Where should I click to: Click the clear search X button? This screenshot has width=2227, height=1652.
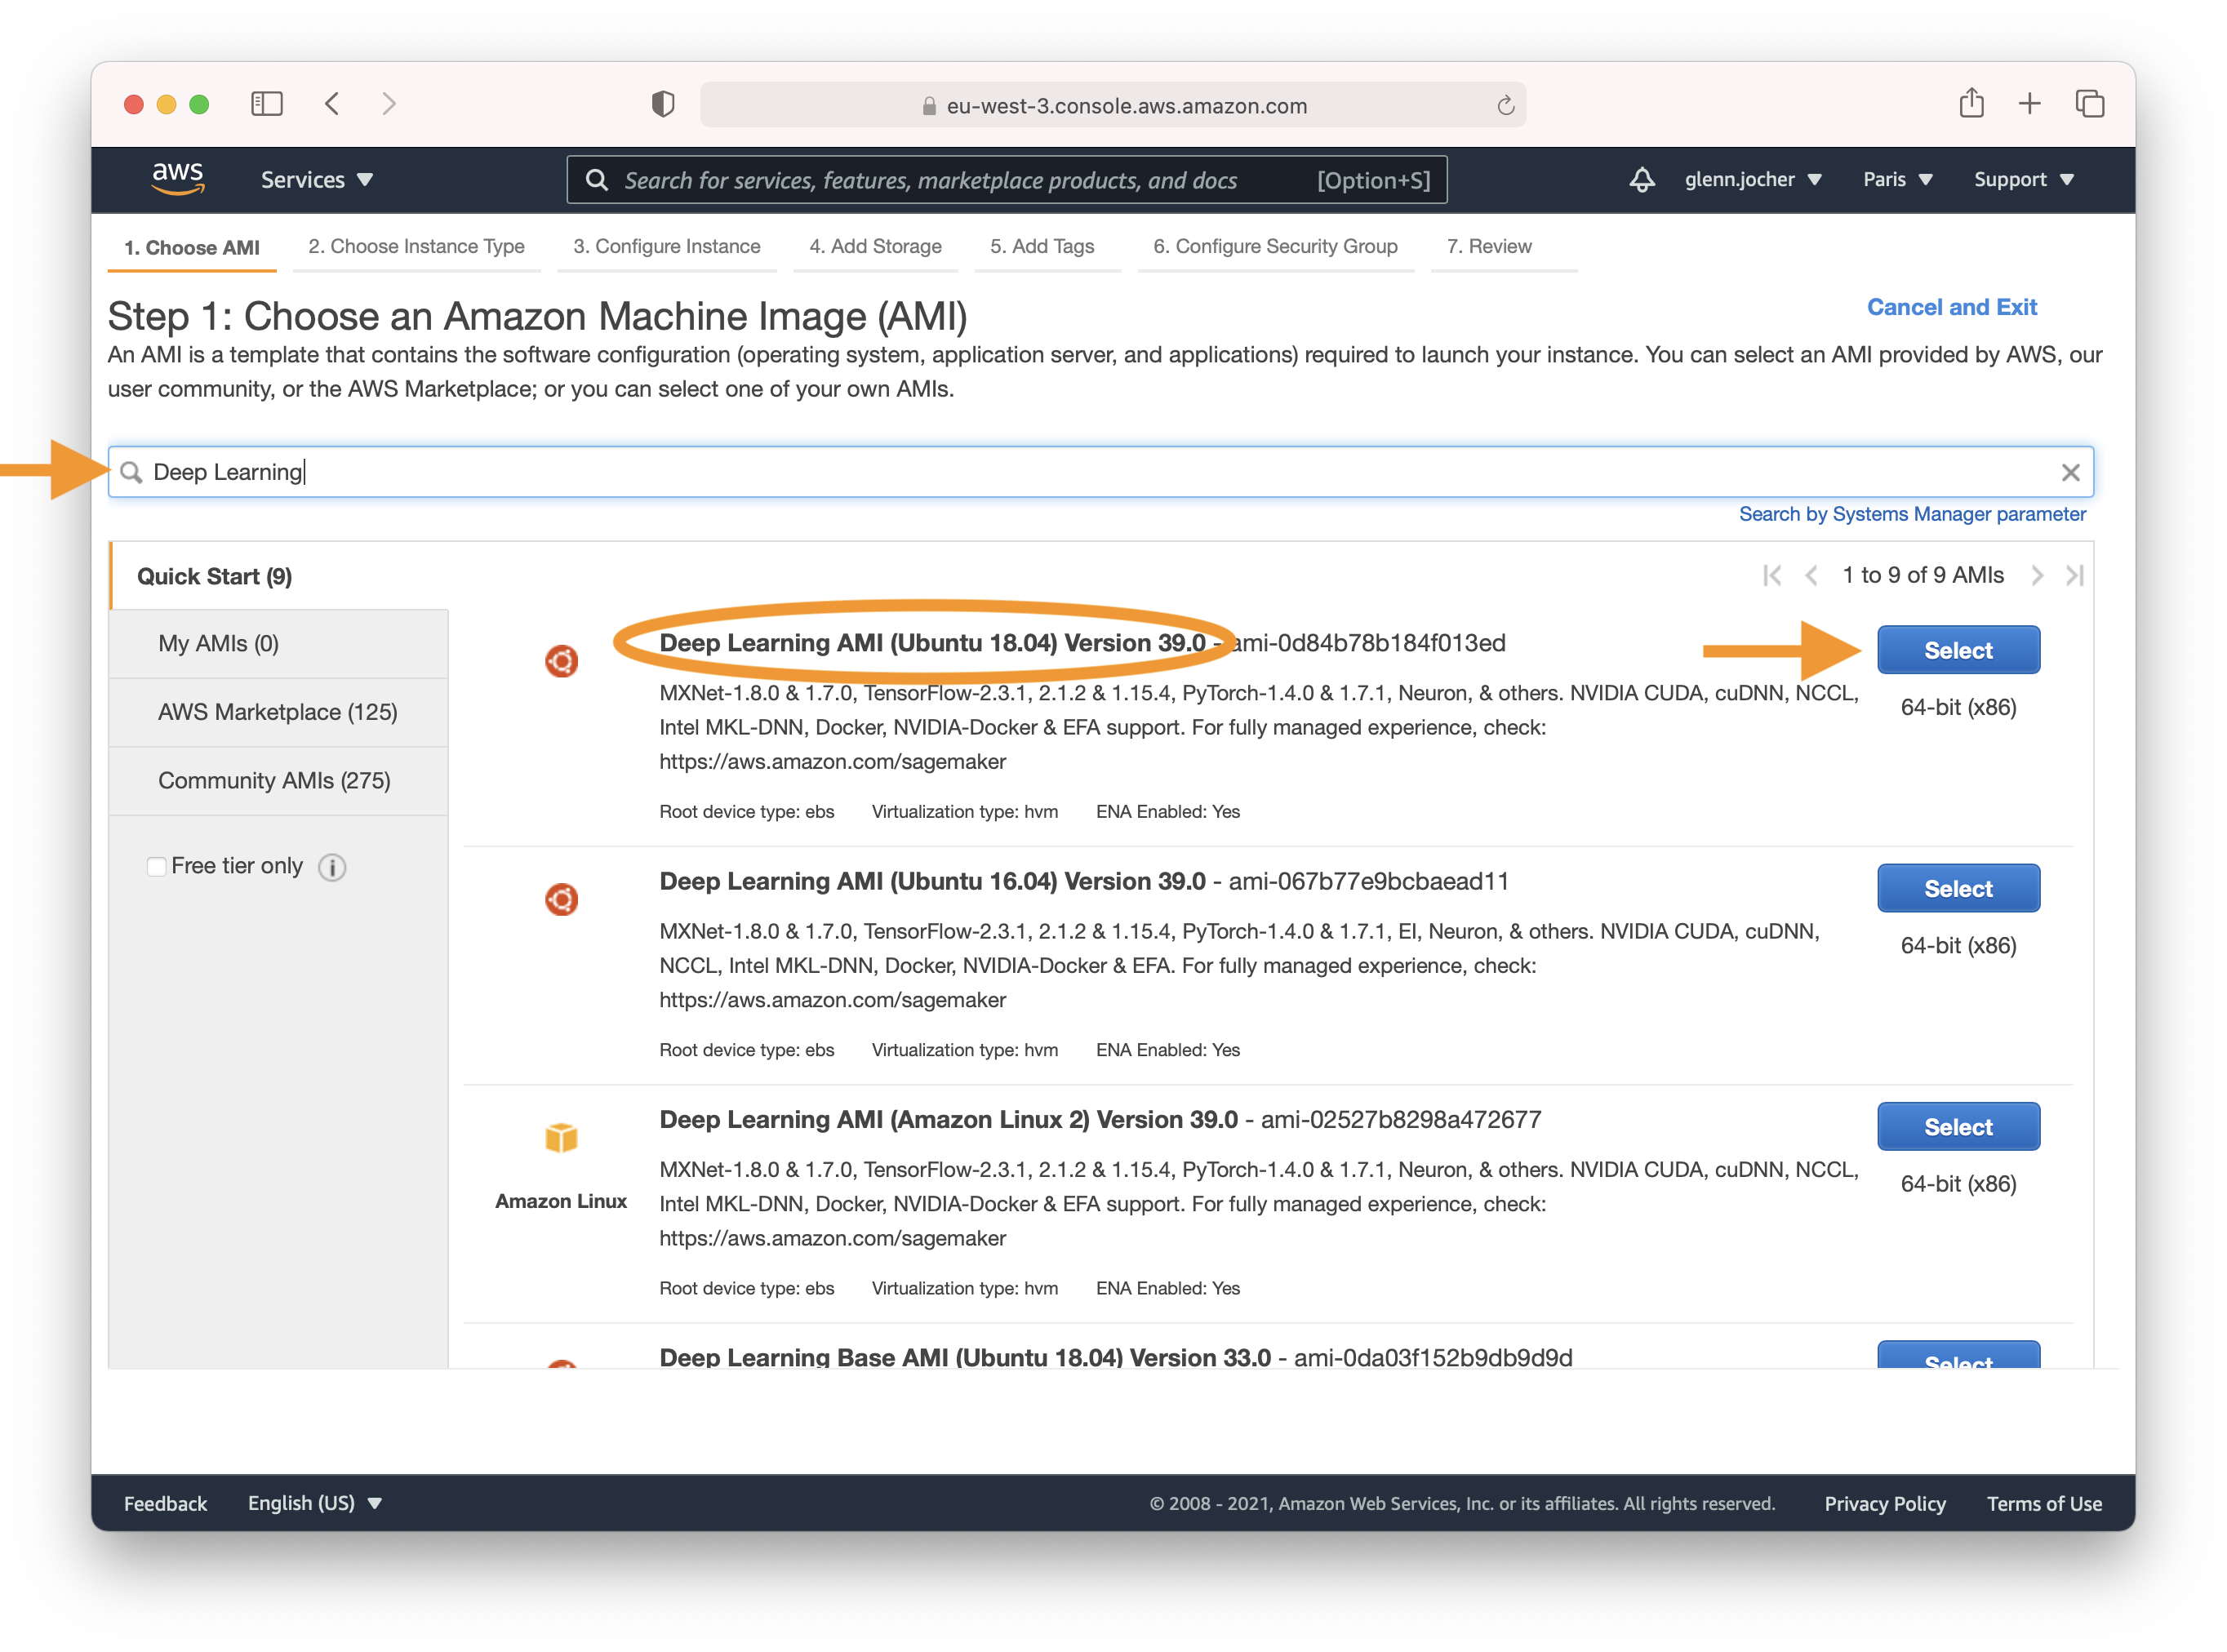[2071, 472]
